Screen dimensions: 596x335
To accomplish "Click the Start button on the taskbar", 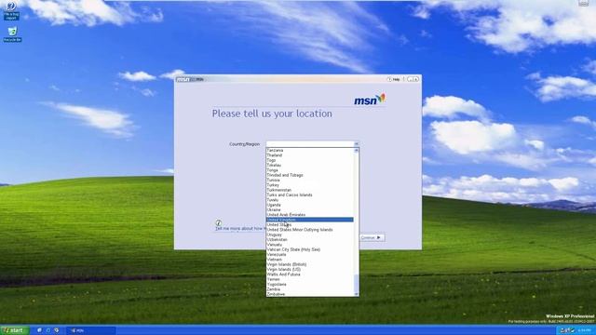I will [x=15, y=330].
